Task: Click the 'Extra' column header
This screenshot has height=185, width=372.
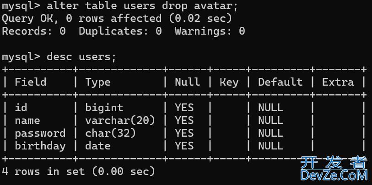Action: tap(338, 82)
